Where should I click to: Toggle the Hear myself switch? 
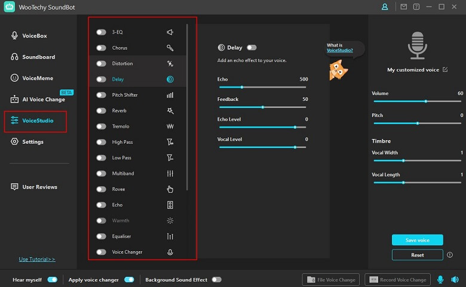[x=53, y=279]
